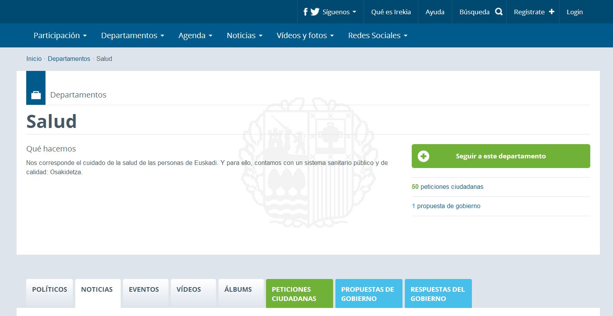Click the plus icon beside Regístrate
Viewport: 613px width, 316px height.
[x=551, y=12]
